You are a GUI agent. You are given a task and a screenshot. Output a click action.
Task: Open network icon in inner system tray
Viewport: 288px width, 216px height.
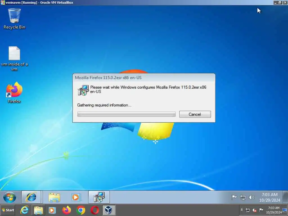coord(243,197)
